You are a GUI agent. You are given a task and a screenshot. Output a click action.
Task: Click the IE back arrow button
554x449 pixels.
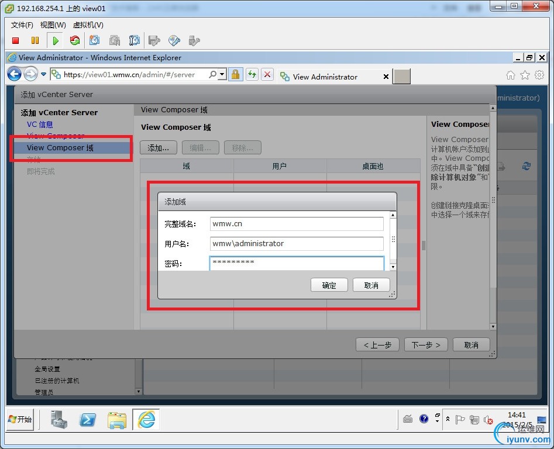[15, 74]
